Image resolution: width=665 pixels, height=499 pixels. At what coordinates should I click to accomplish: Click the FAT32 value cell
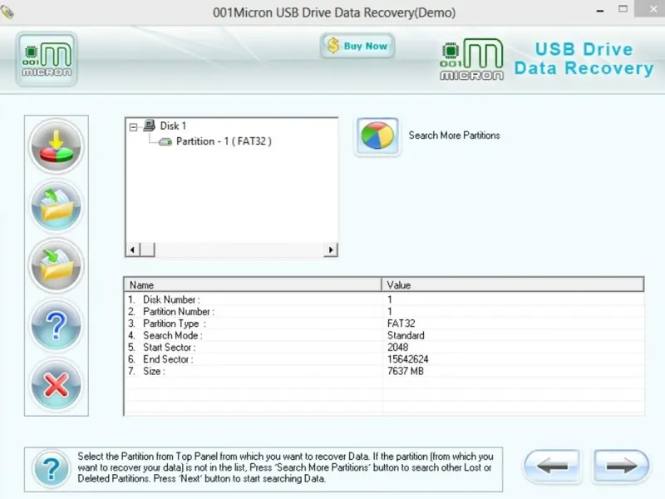pyautogui.click(x=401, y=324)
